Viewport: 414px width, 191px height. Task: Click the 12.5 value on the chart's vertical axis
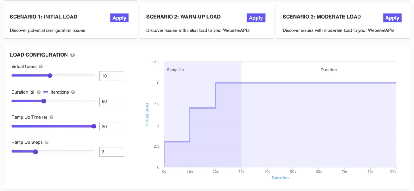(155, 62)
